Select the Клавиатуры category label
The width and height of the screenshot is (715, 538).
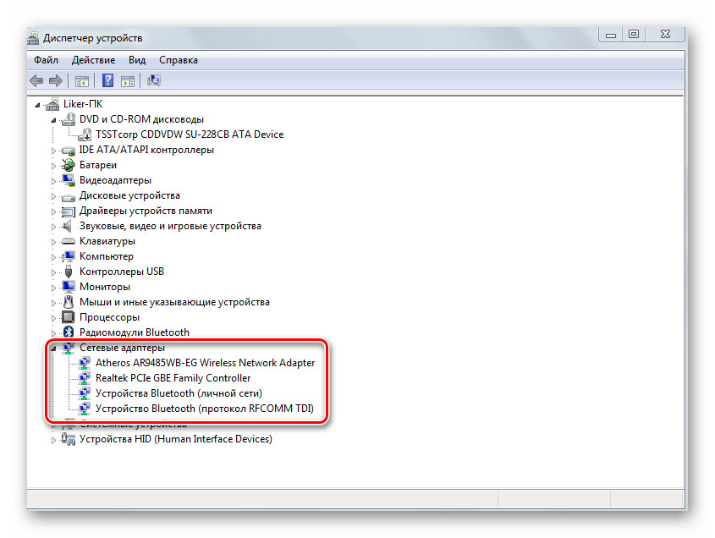coord(107,241)
